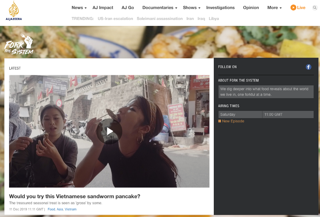This screenshot has width=320, height=217.
Task: Open the US-Iran escalation trending link
Action: click(x=115, y=18)
